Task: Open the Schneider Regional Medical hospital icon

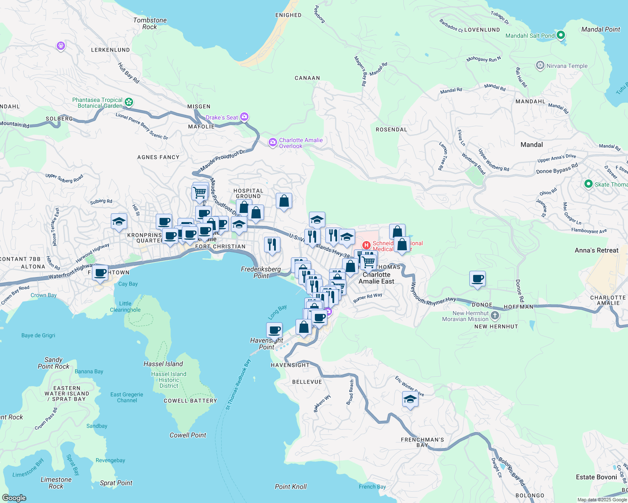Action: 366,245
